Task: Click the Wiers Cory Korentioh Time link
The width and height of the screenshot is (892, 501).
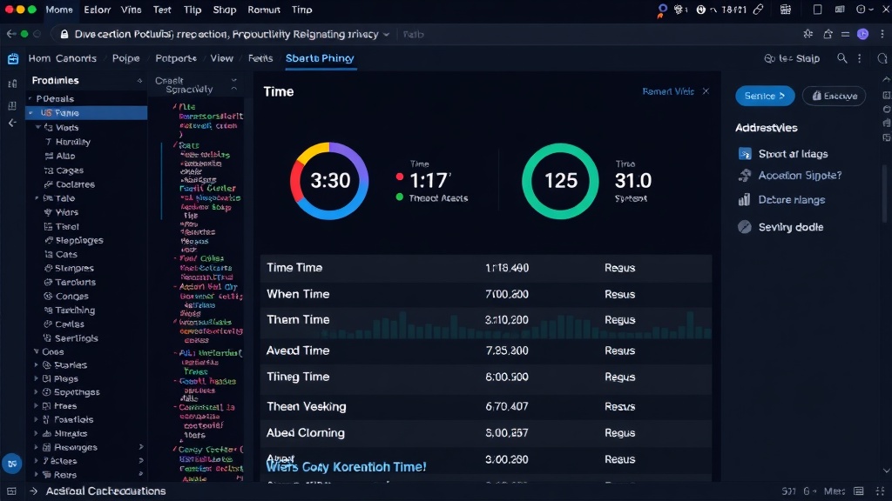Action: click(x=346, y=467)
